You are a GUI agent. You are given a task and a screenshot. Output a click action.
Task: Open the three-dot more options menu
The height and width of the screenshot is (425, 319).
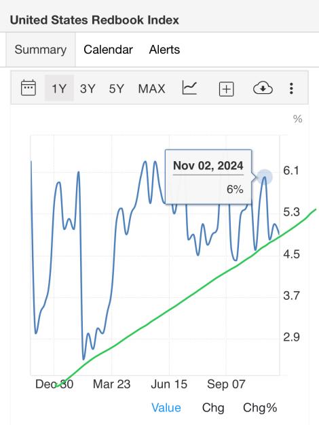pos(291,88)
